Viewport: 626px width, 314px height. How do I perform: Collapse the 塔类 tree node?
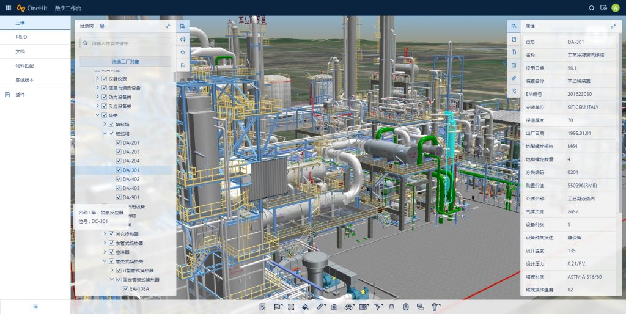point(97,115)
